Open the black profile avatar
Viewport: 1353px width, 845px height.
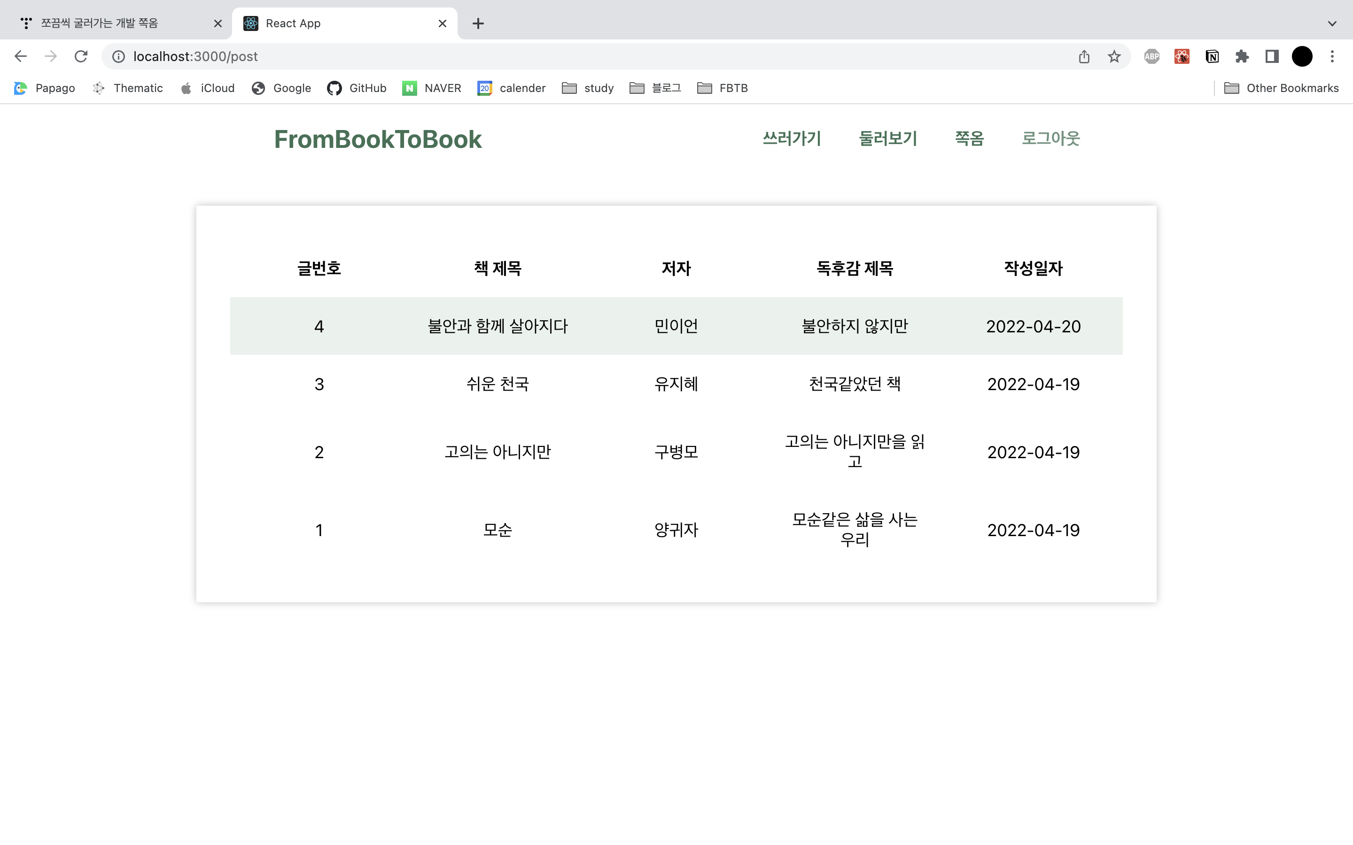(x=1302, y=56)
